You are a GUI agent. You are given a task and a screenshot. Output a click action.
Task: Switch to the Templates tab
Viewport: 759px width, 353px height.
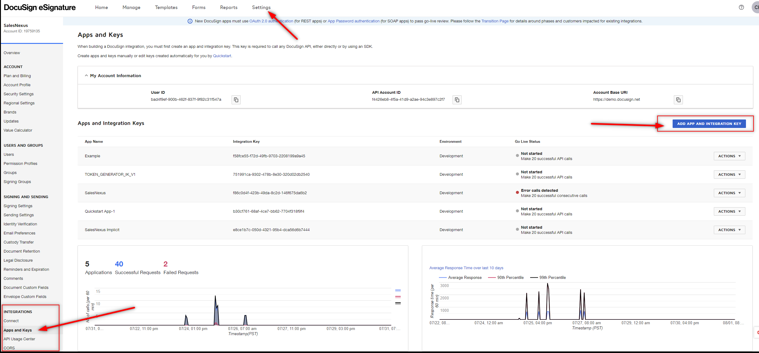(166, 8)
